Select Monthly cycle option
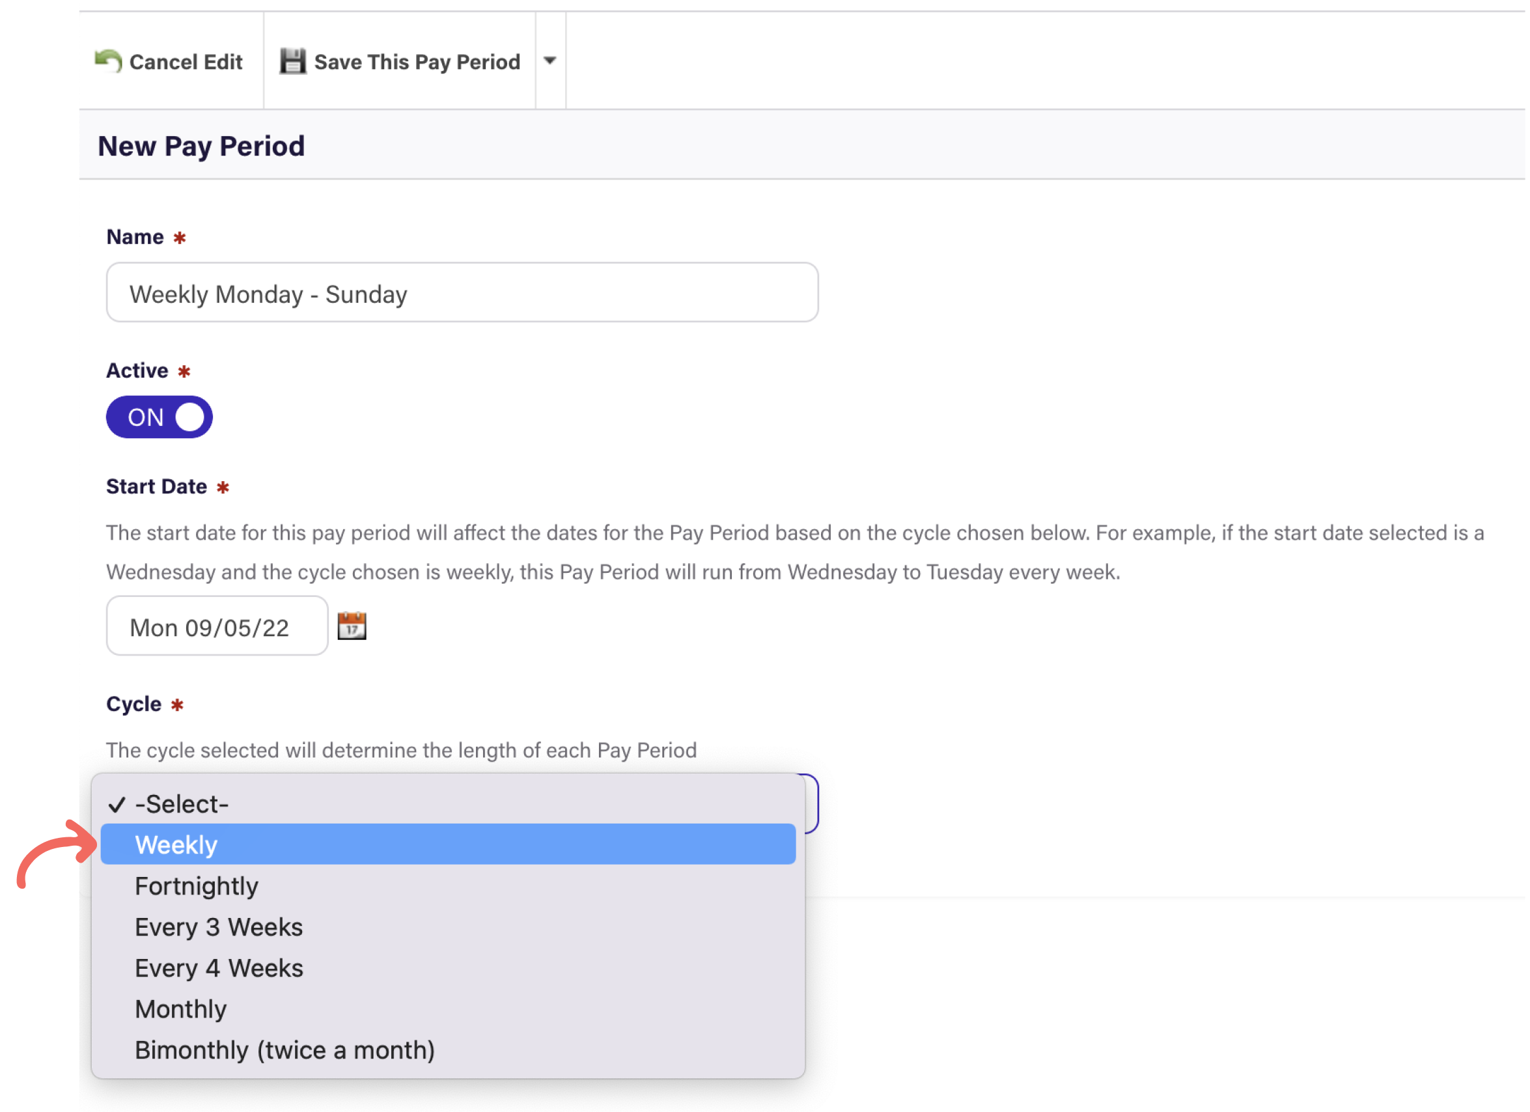 (x=448, y=1010)
